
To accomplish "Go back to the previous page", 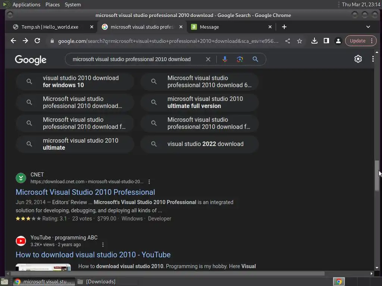I will click(x=13, y=41).
